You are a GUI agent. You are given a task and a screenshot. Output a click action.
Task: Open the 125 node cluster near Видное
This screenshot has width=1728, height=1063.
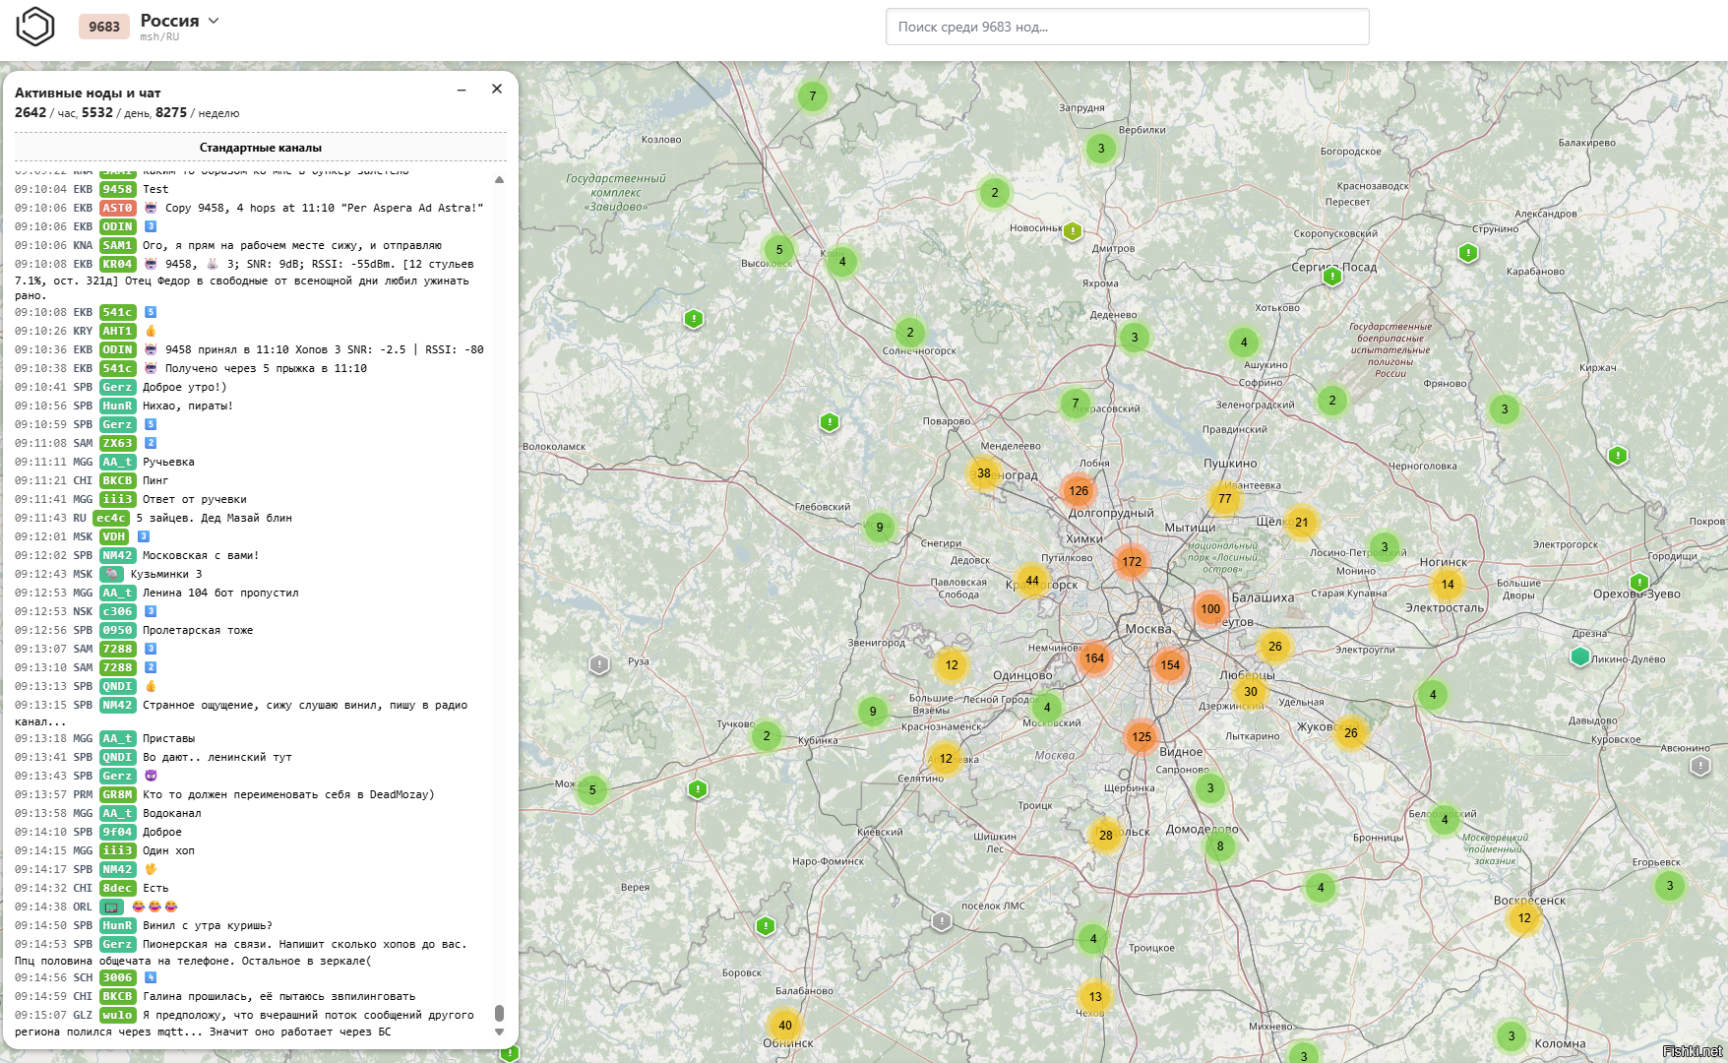coord(1142,736)
